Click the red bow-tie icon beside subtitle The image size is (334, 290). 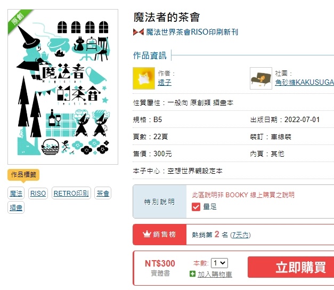(139, 32)
